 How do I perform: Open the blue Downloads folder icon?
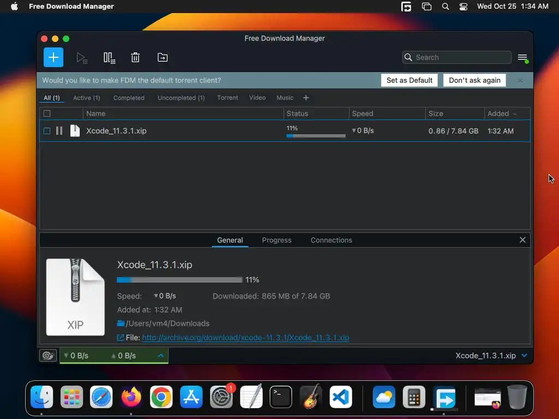121,324
